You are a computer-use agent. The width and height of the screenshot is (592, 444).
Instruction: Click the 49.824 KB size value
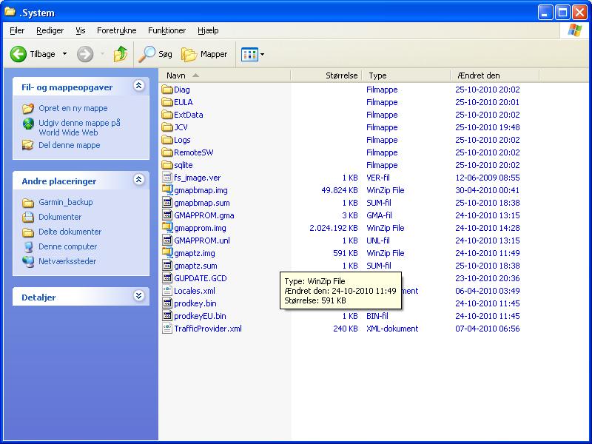coord(340,190)
